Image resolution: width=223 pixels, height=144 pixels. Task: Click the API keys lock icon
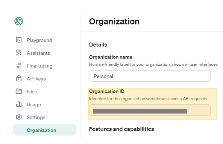pyautogui.click(x=19, y=78)
